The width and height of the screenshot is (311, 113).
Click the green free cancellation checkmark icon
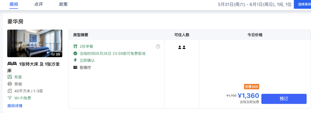pyautogui.click(x=75, y=53)
